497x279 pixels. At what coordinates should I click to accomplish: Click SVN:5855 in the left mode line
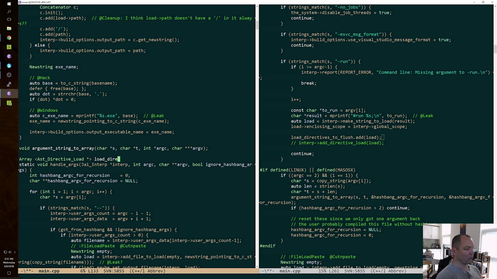click(114, 271)
